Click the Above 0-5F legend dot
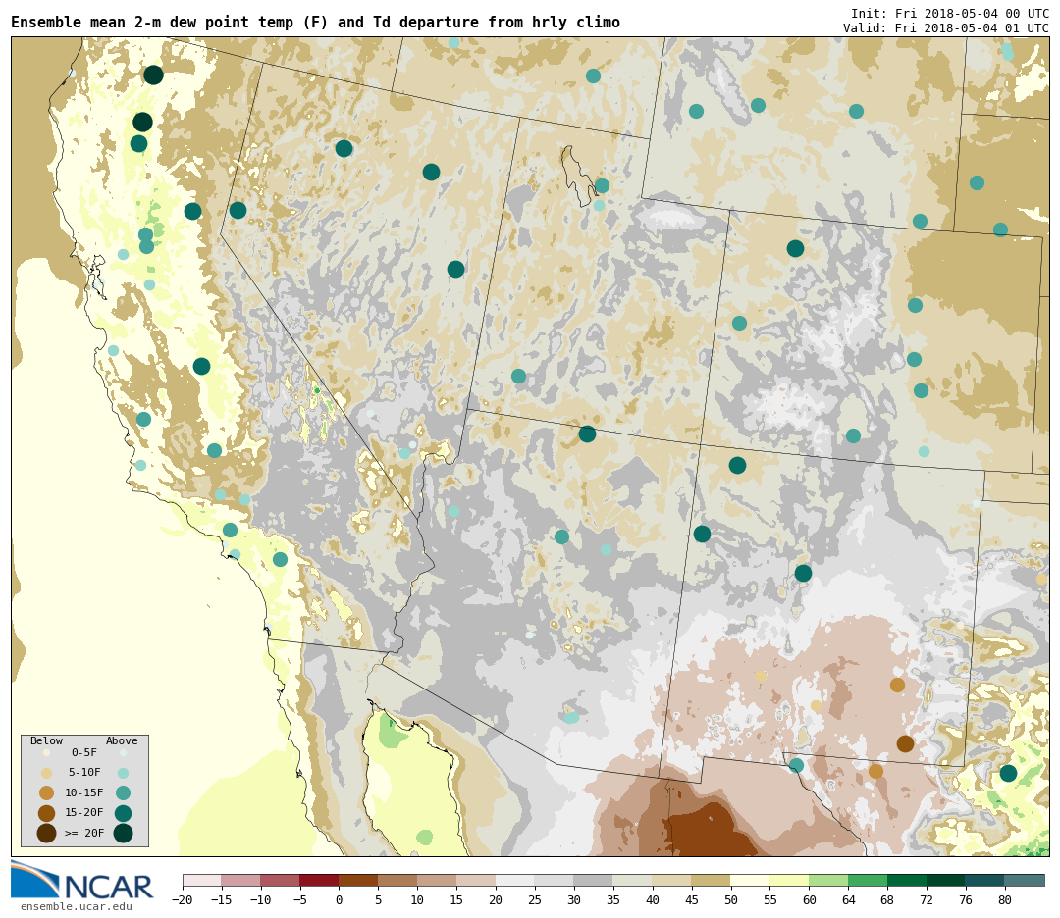1060x918 pixels. tap(123, 752)
